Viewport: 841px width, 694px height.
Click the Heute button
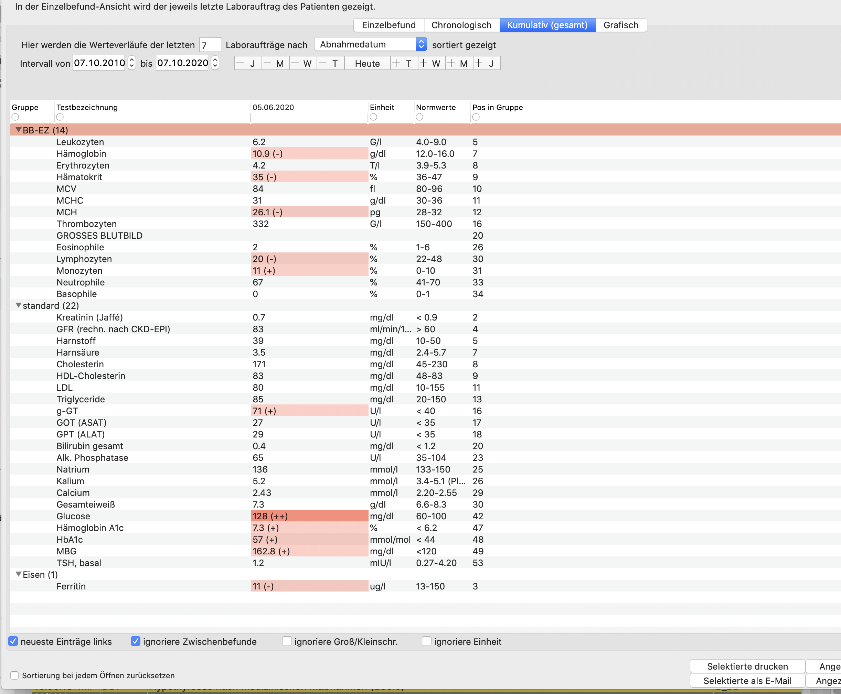(367, 63)
